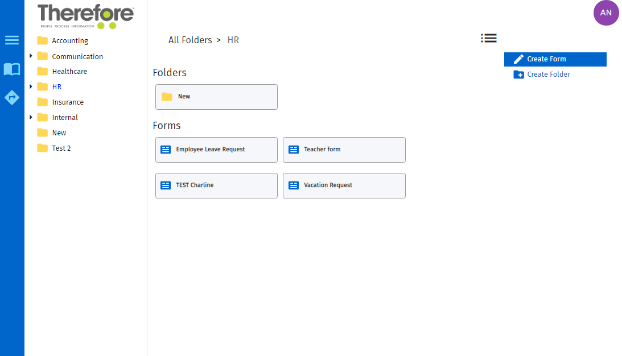Expand the HR folder tree node
The width and height of the screenshot is (622, 356).
click(31, 86)
